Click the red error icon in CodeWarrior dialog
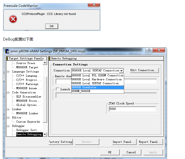This screenshot has height=159, width=185. coord(13,19)
